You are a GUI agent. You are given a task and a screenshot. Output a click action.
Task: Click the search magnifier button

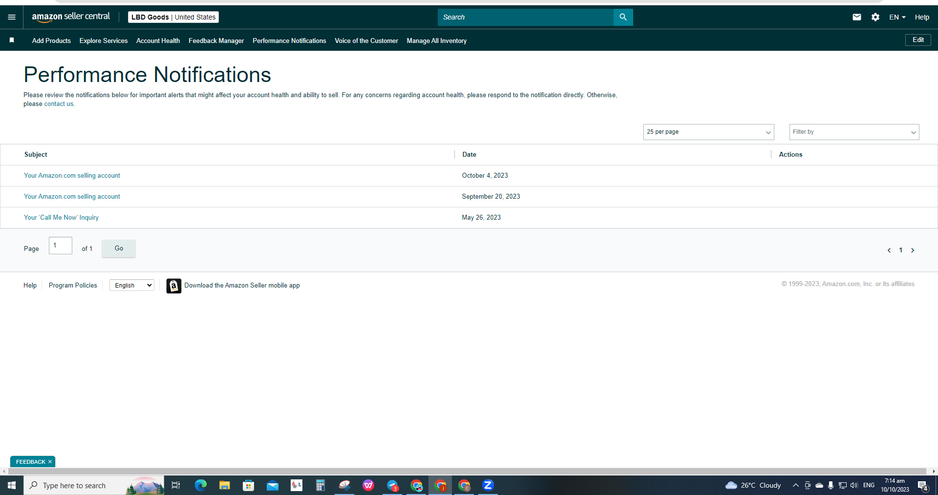623,17
